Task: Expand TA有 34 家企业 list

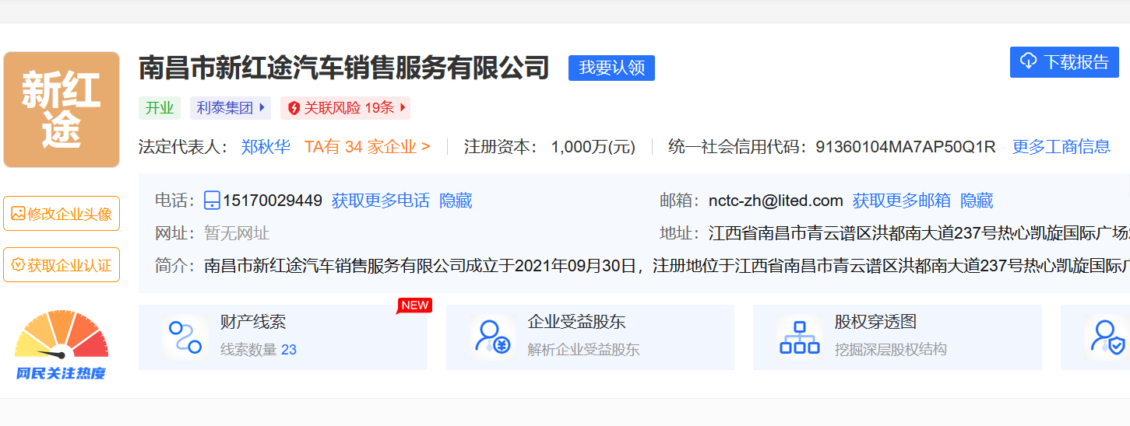Action: (x=367, y=147)
